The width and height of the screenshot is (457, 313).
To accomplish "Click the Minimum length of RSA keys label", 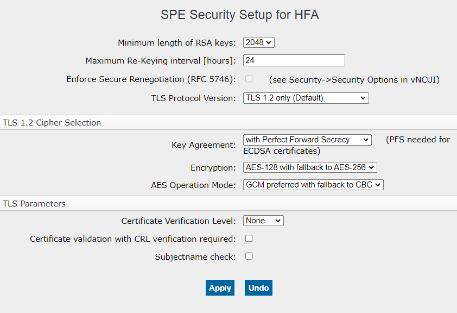I will 177,43.
